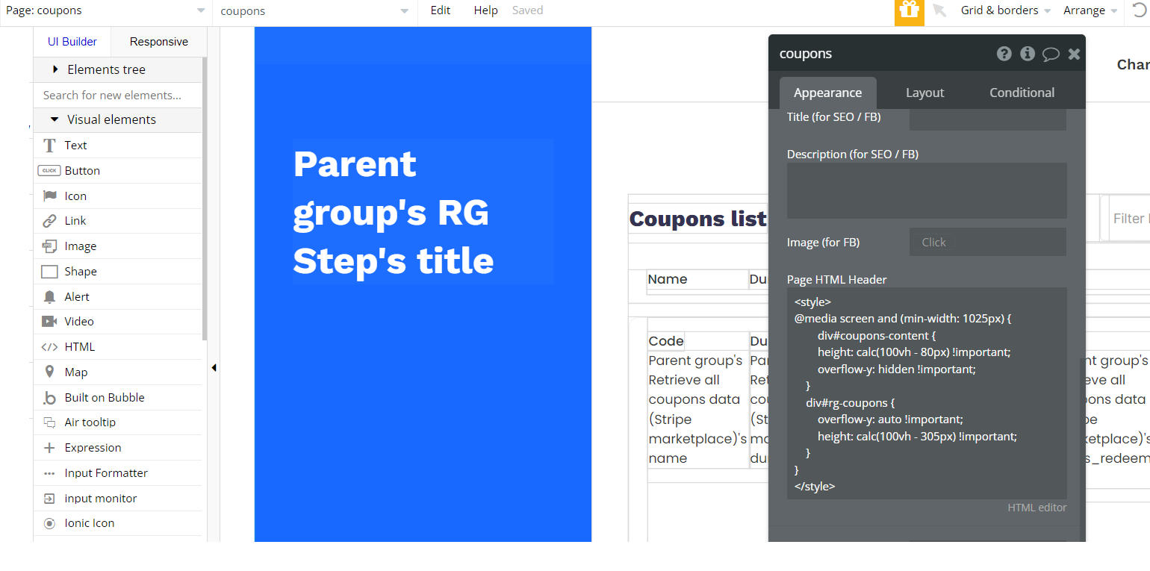Screen dimensions: 1150x571
Task: Open the Help menu
Action: click(485, 10)
